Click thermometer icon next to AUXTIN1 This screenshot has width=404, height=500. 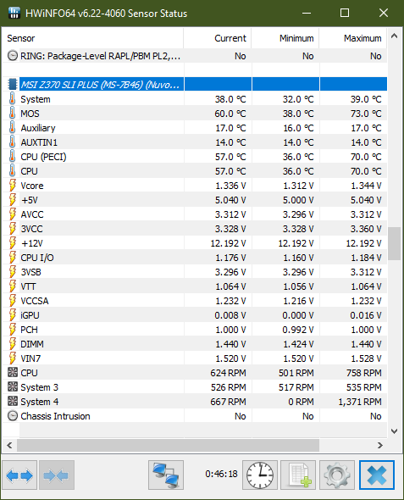click(12, 142)
